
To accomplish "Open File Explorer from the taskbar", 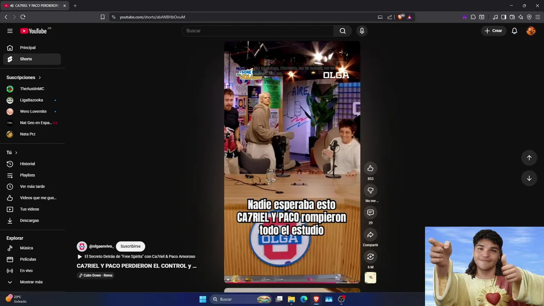I will click(x=291, y=299).
